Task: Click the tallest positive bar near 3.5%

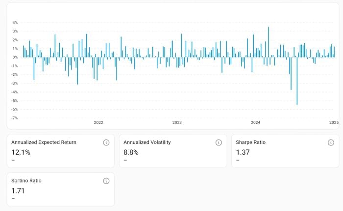Action: point(269,42)
